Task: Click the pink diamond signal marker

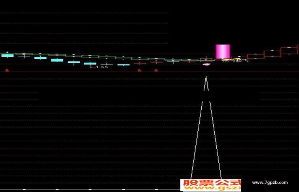Action: (x=206, y=64)
